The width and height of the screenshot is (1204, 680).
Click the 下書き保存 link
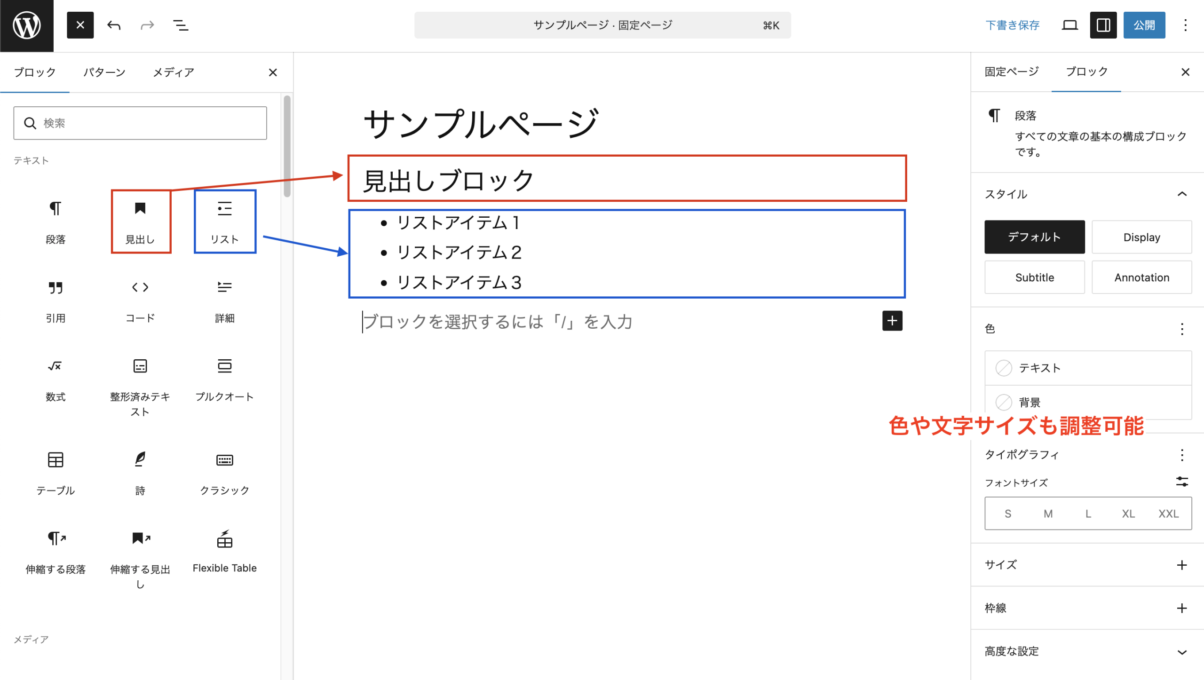(1012, 25)
